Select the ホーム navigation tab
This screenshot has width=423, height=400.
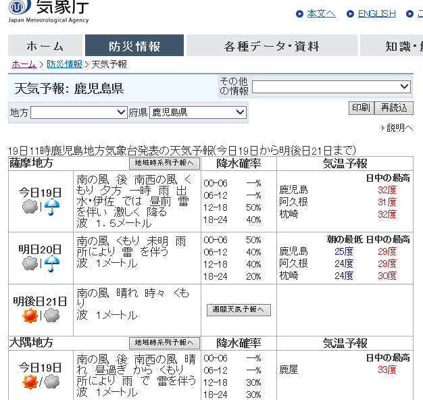[x=45, y=45]
